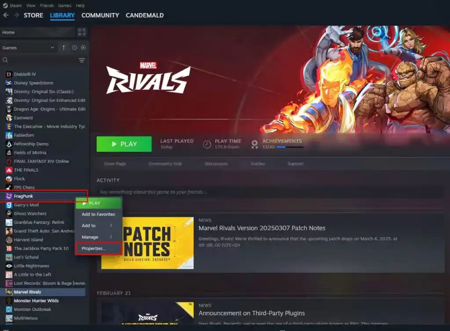Click the forward navigation arrow
Image resolution: width=450 pixels, height=331 pixels.
[x=16, y=15]
